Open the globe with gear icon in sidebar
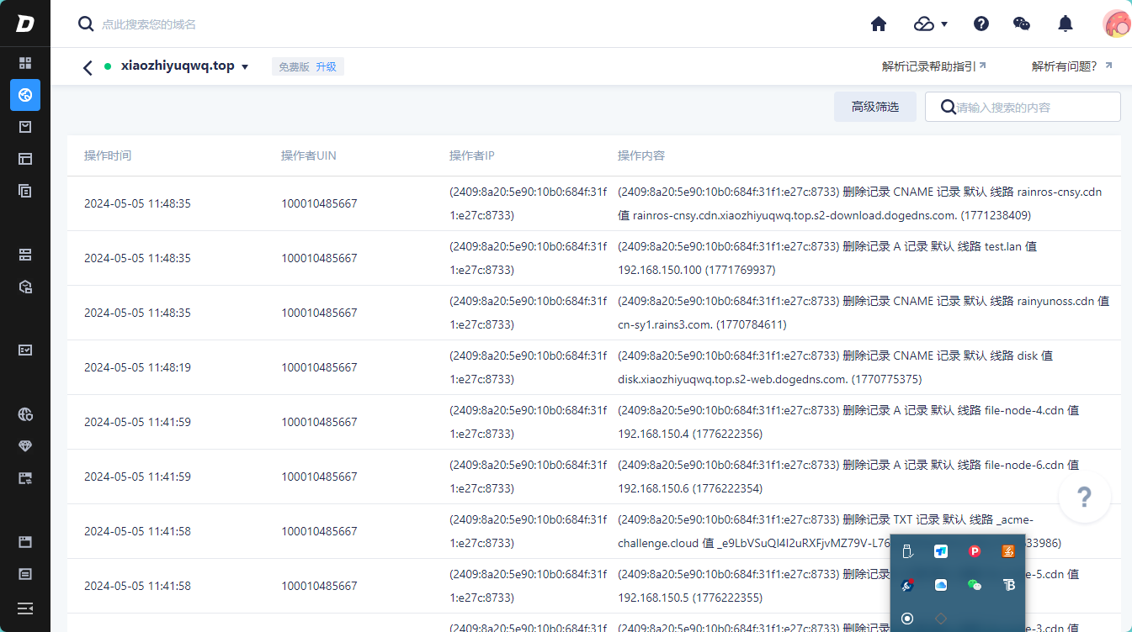The height and width of the screenshot is (632, 1132). 25,414
